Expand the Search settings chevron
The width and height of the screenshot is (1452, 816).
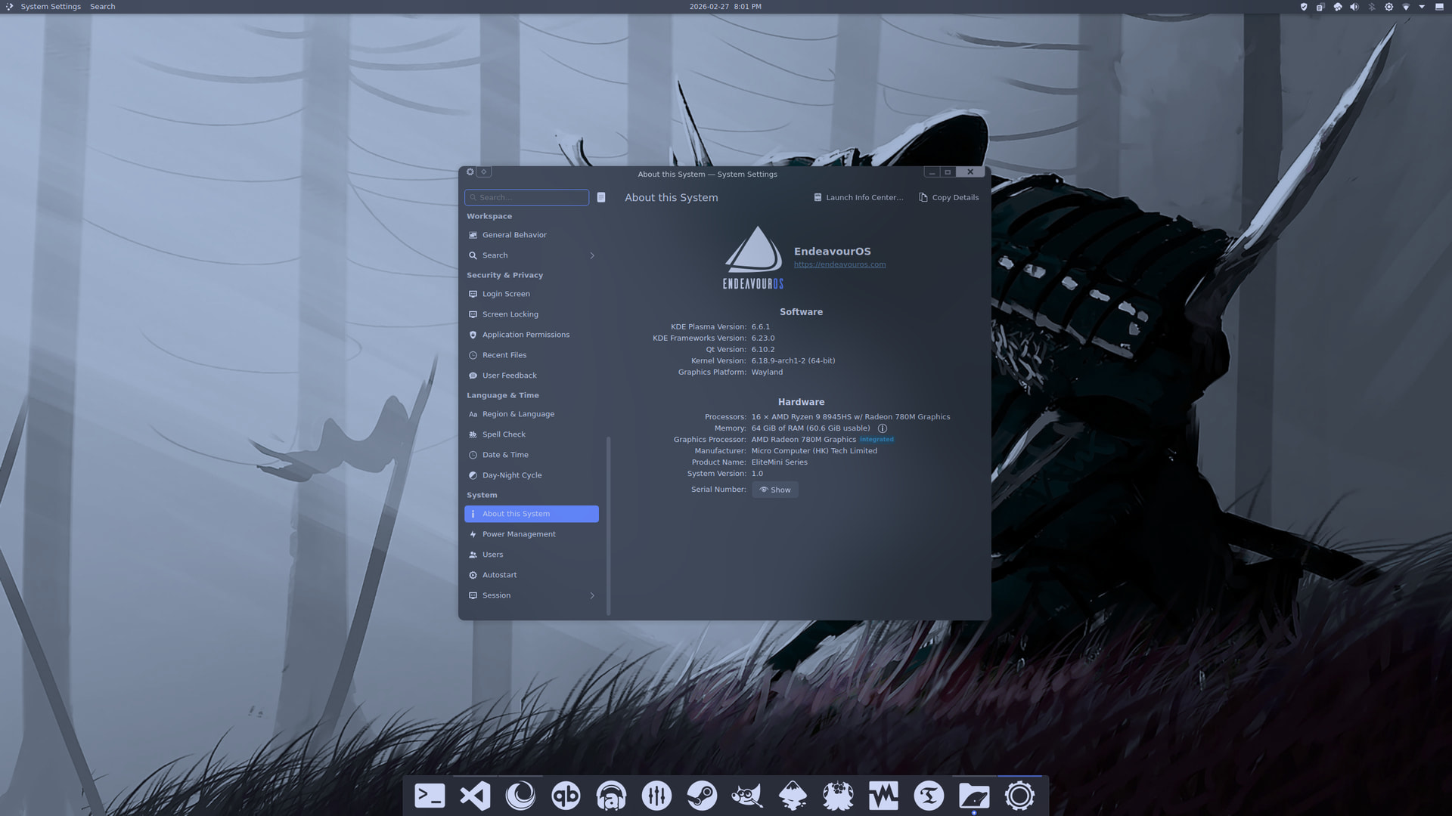click(x=592, y=255)
